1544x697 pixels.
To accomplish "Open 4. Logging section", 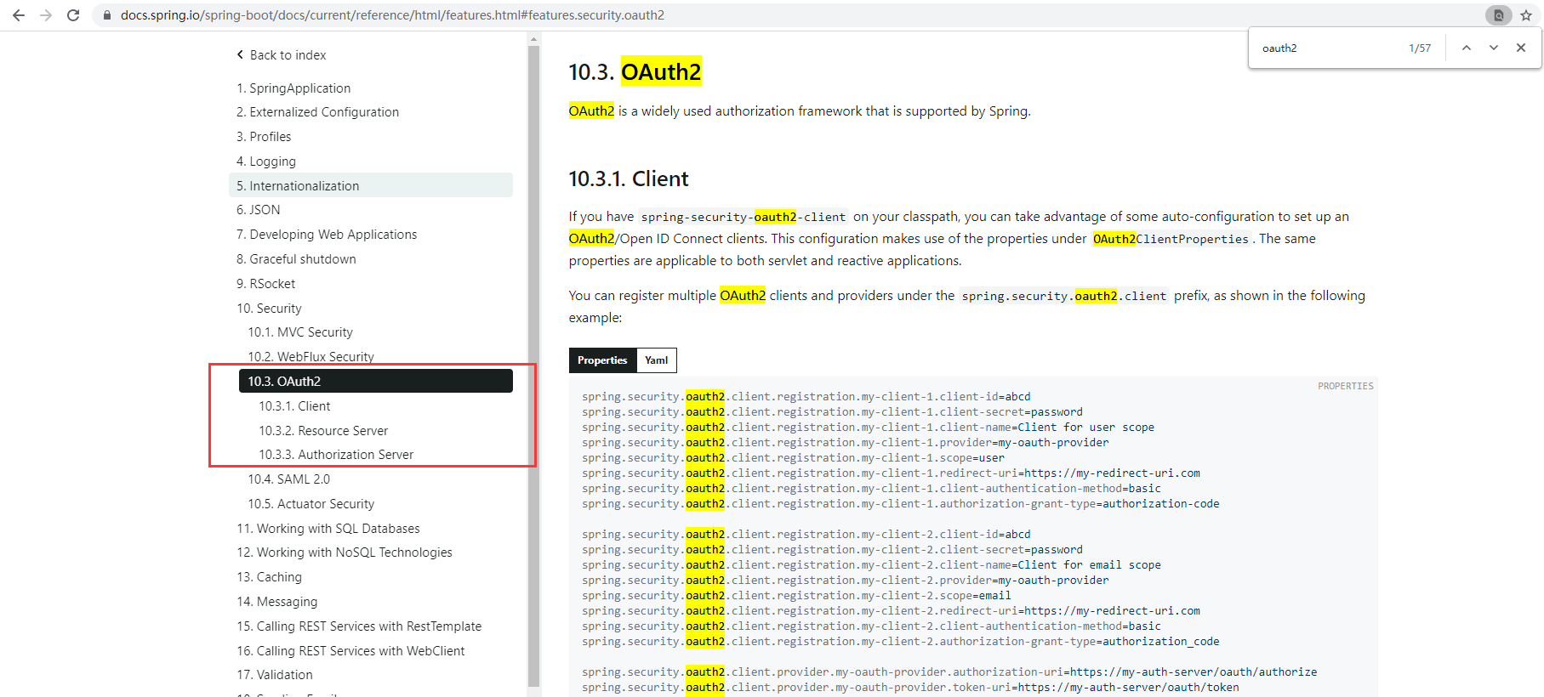I will click(x=266, y=161).
